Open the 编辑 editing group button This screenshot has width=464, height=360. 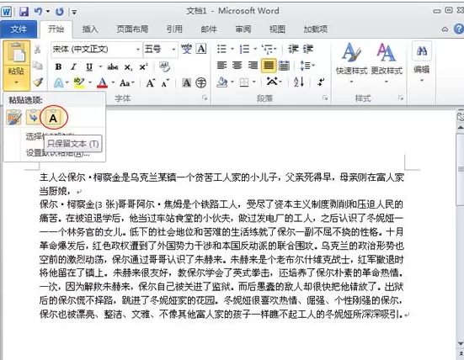click(422, 62)
